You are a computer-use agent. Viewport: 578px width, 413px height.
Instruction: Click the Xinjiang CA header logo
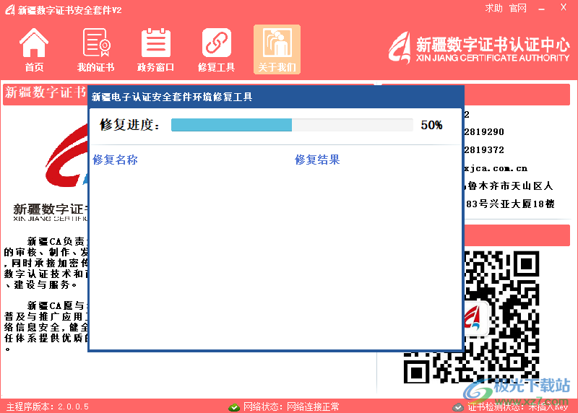click(479, 48)
